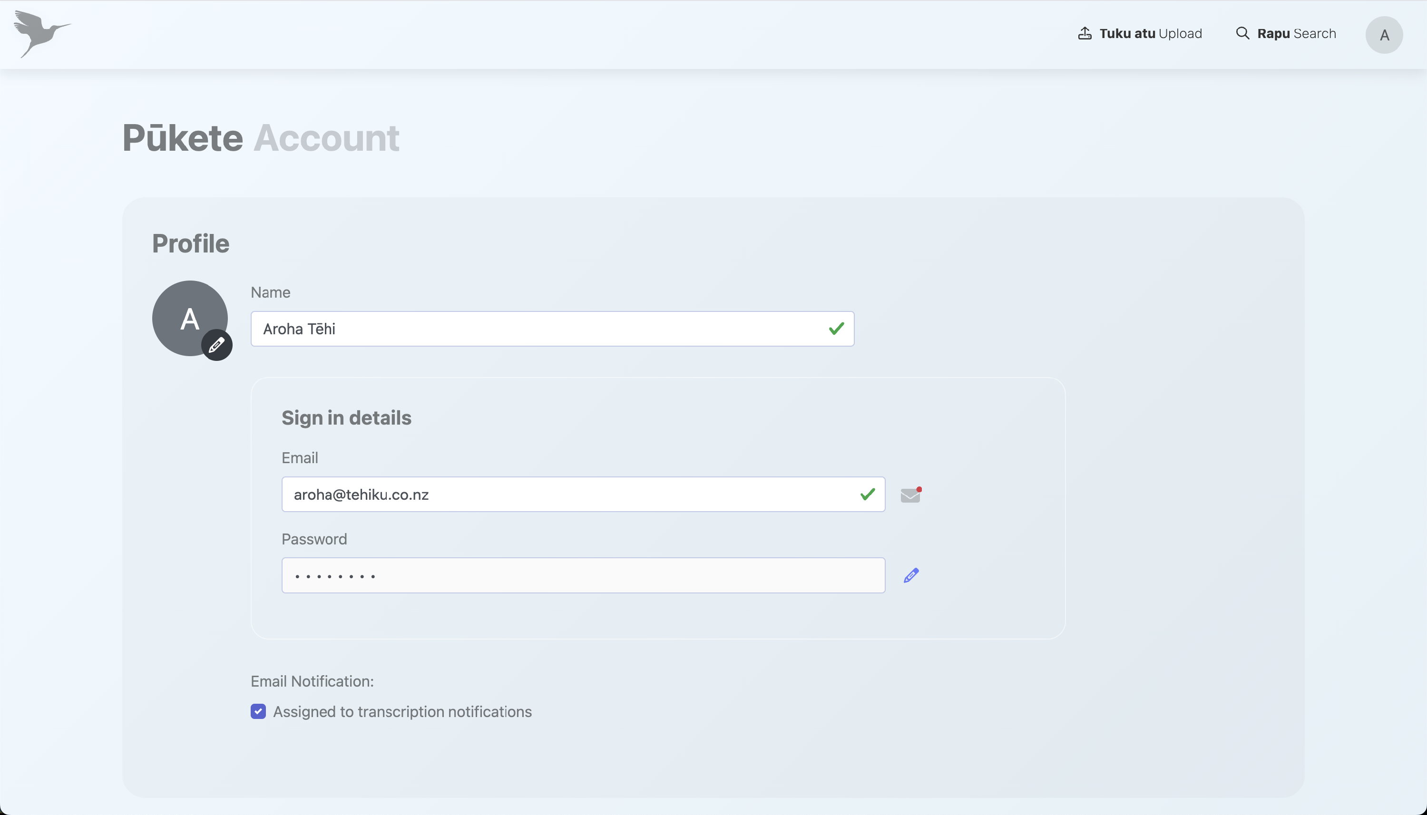The height and width of the screenshot is (815, 1427).
Task: Click the blue pencil to change password
Action: pos(911,575)
